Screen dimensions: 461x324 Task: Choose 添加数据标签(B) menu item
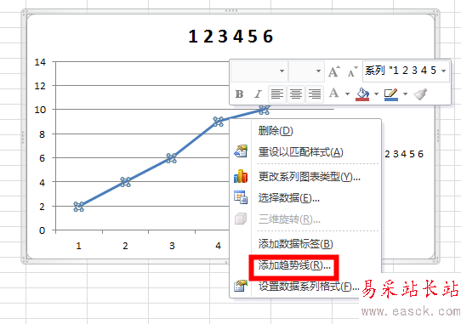(305, 244)
